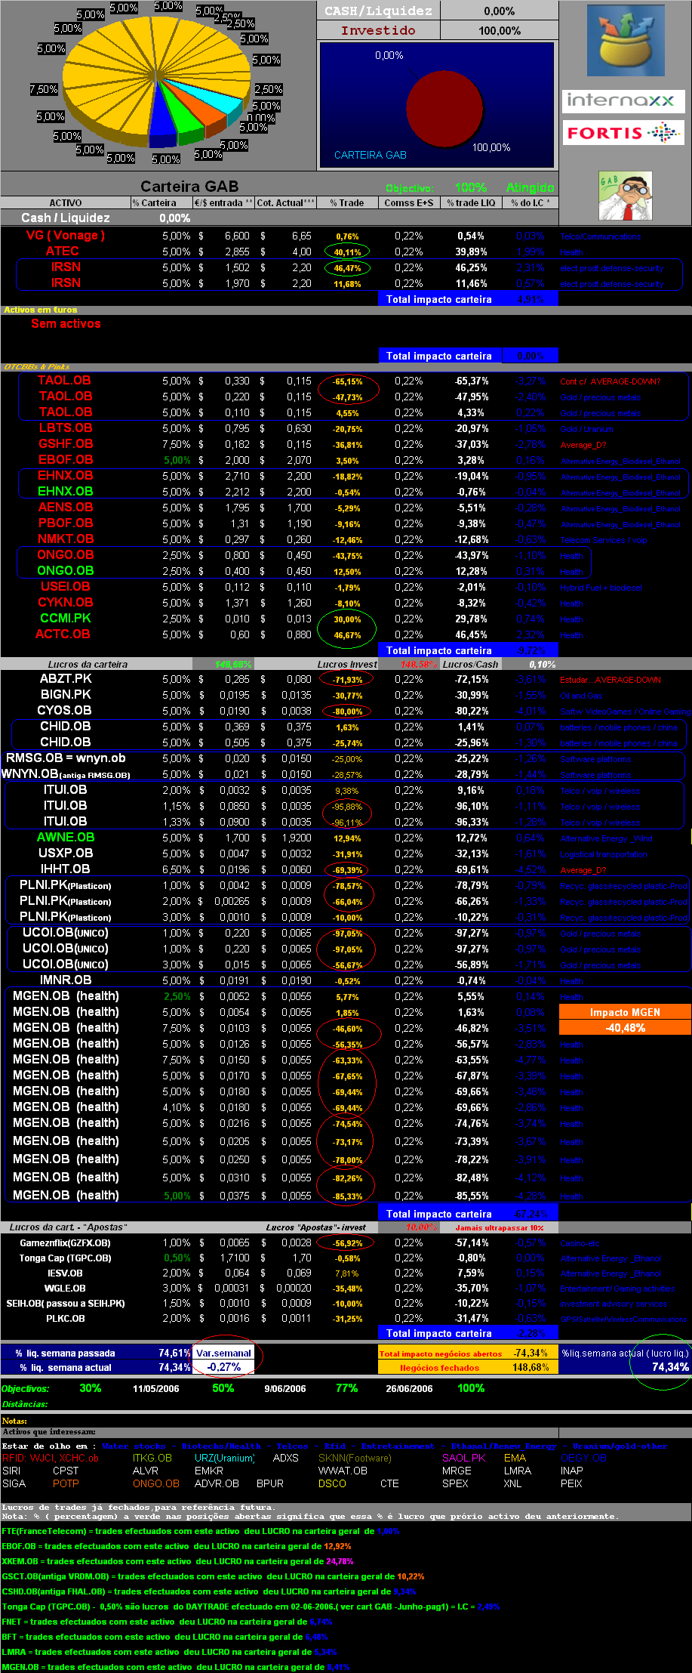Image resolution: width=692 pixels, height=1673 pixels.
Task: Select the NMKT.OB ticker
Action: point(66,539)
